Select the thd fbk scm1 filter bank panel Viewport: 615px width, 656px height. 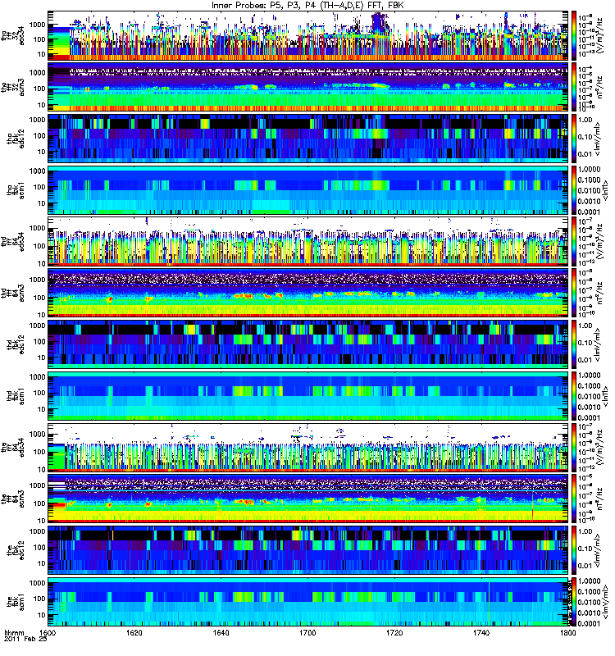point(308,396)
